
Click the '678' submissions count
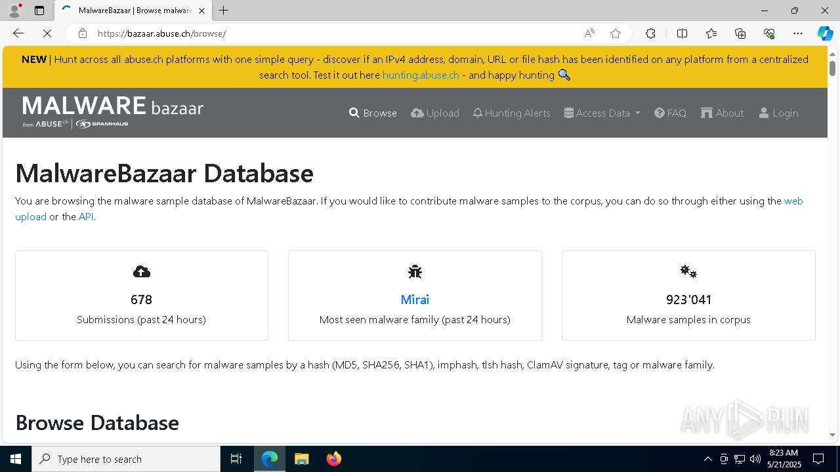click(x=141, y=300)
